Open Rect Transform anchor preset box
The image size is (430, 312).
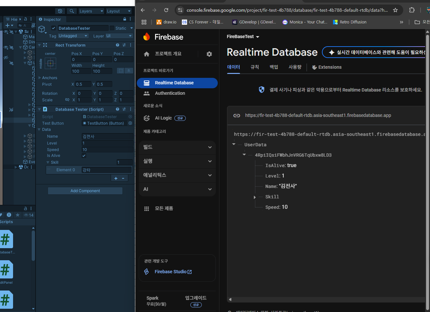point(51,64)
